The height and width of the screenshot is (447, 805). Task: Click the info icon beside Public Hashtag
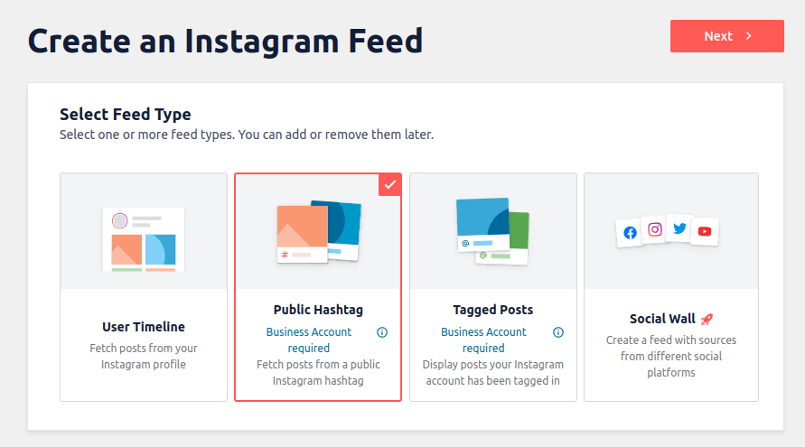(382, 332)
